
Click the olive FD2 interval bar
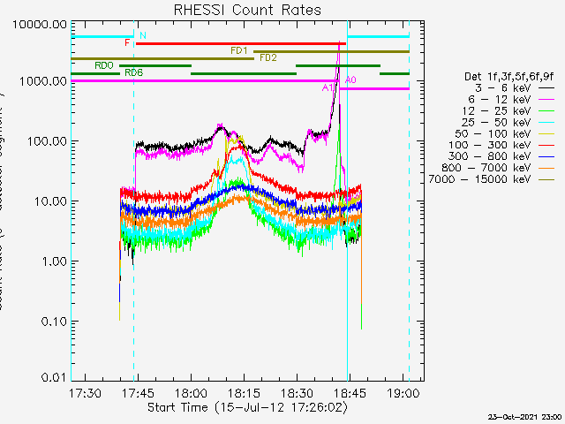point(162,59)
